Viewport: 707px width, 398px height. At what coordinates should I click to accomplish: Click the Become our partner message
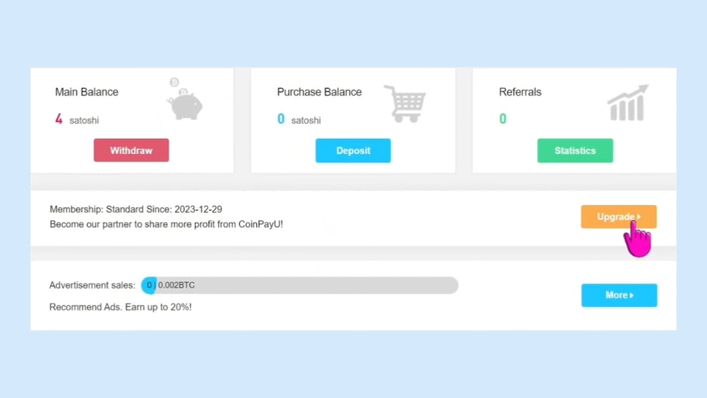click(x=166, y=224)
